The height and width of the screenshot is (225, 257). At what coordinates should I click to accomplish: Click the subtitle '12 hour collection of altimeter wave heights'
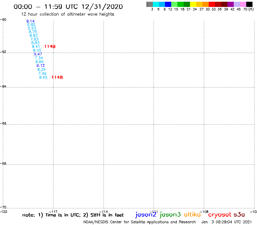(x=67, y=14)
